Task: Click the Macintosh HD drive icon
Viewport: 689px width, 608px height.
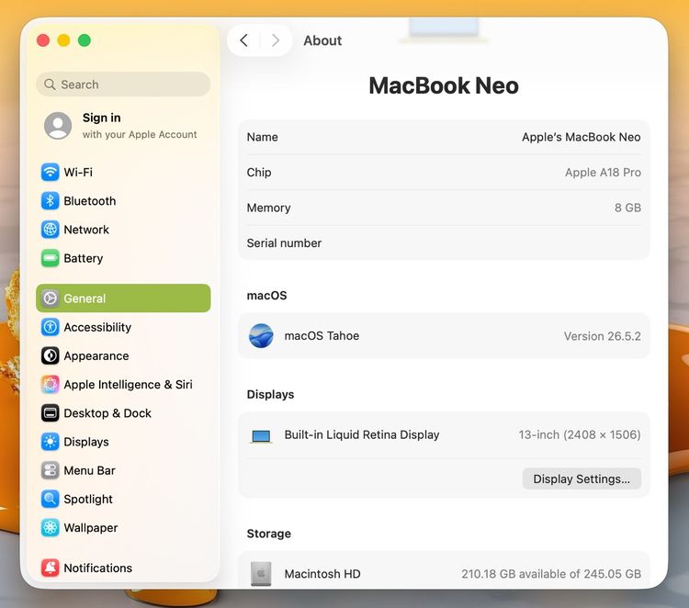Action: [261, 574]
